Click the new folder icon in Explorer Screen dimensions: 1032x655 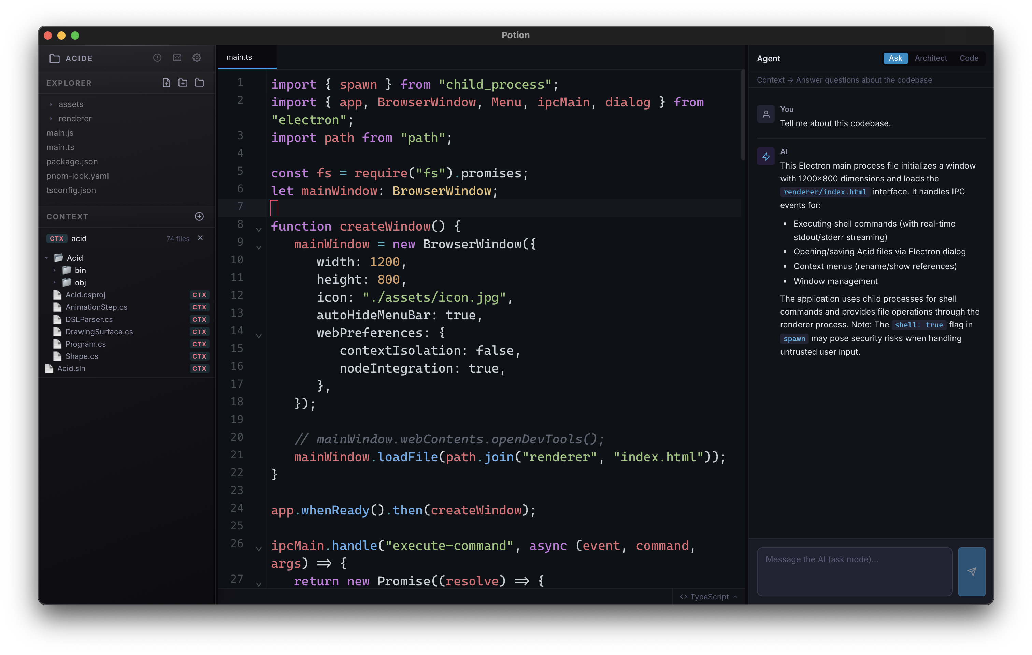tap(183, 83)
